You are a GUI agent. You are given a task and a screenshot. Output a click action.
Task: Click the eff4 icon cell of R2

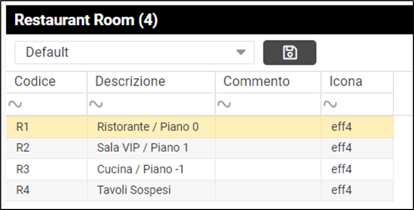click(x=357, y=148)
